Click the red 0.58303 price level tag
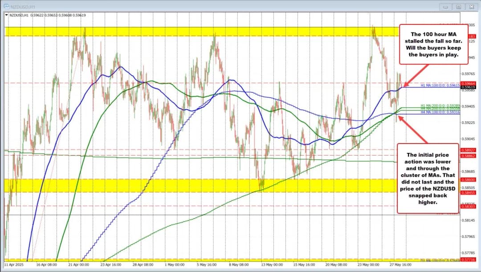Screen dimensions: 481x272 click(x=469, y=206)
